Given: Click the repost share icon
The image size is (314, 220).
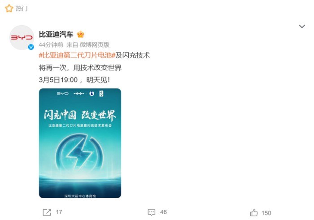Looking at the screenshot, I should [47, 212].
